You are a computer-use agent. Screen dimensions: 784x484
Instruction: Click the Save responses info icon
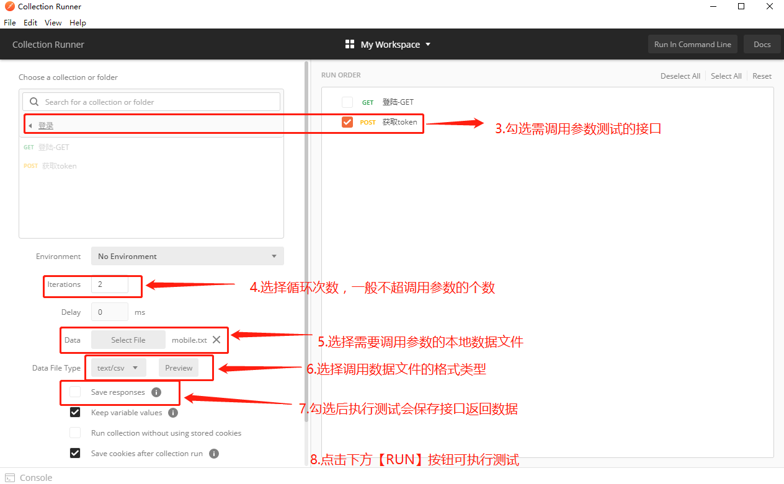point(156,392)
